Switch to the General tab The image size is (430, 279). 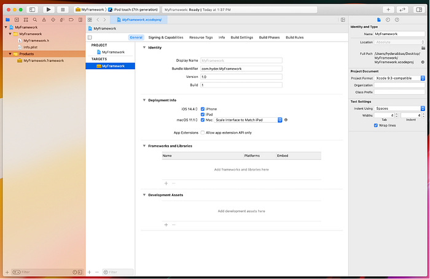coord(136,37)
